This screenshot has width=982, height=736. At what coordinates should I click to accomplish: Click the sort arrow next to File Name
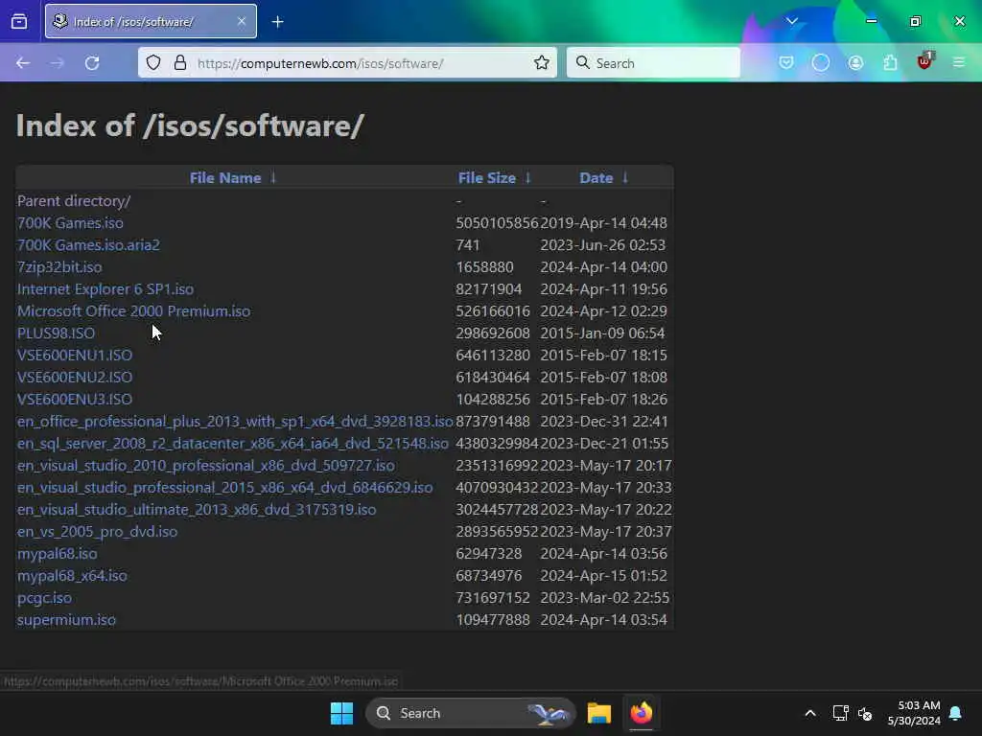[x=273, y=177]
